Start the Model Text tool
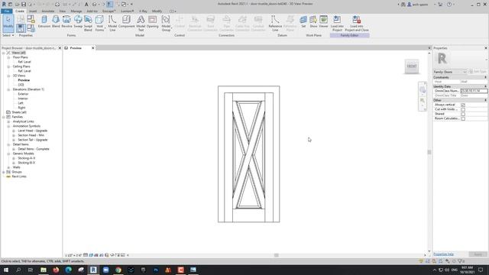 [141, 23]
